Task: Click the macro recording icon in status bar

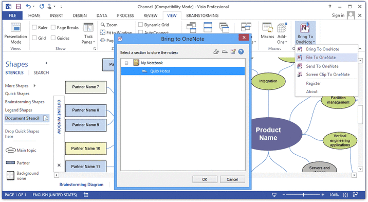Action: (x=86, y=195)
